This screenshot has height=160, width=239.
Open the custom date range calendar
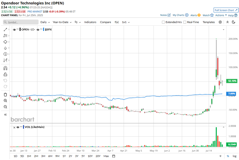(x=114, y=156)
